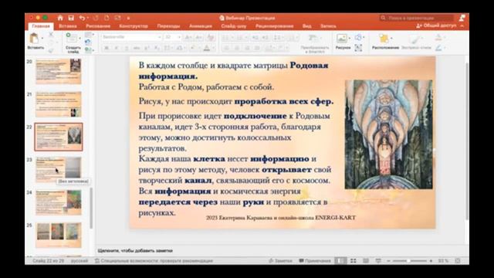This screenshot has width=494, height=278.
Task: Open the Undo history dropdown arrow
Action: pos(87,18)
